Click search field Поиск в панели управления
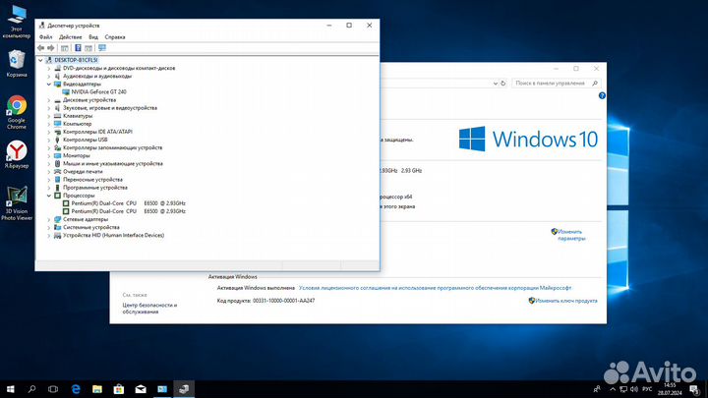708x398 pixels. tap(552, 83)
